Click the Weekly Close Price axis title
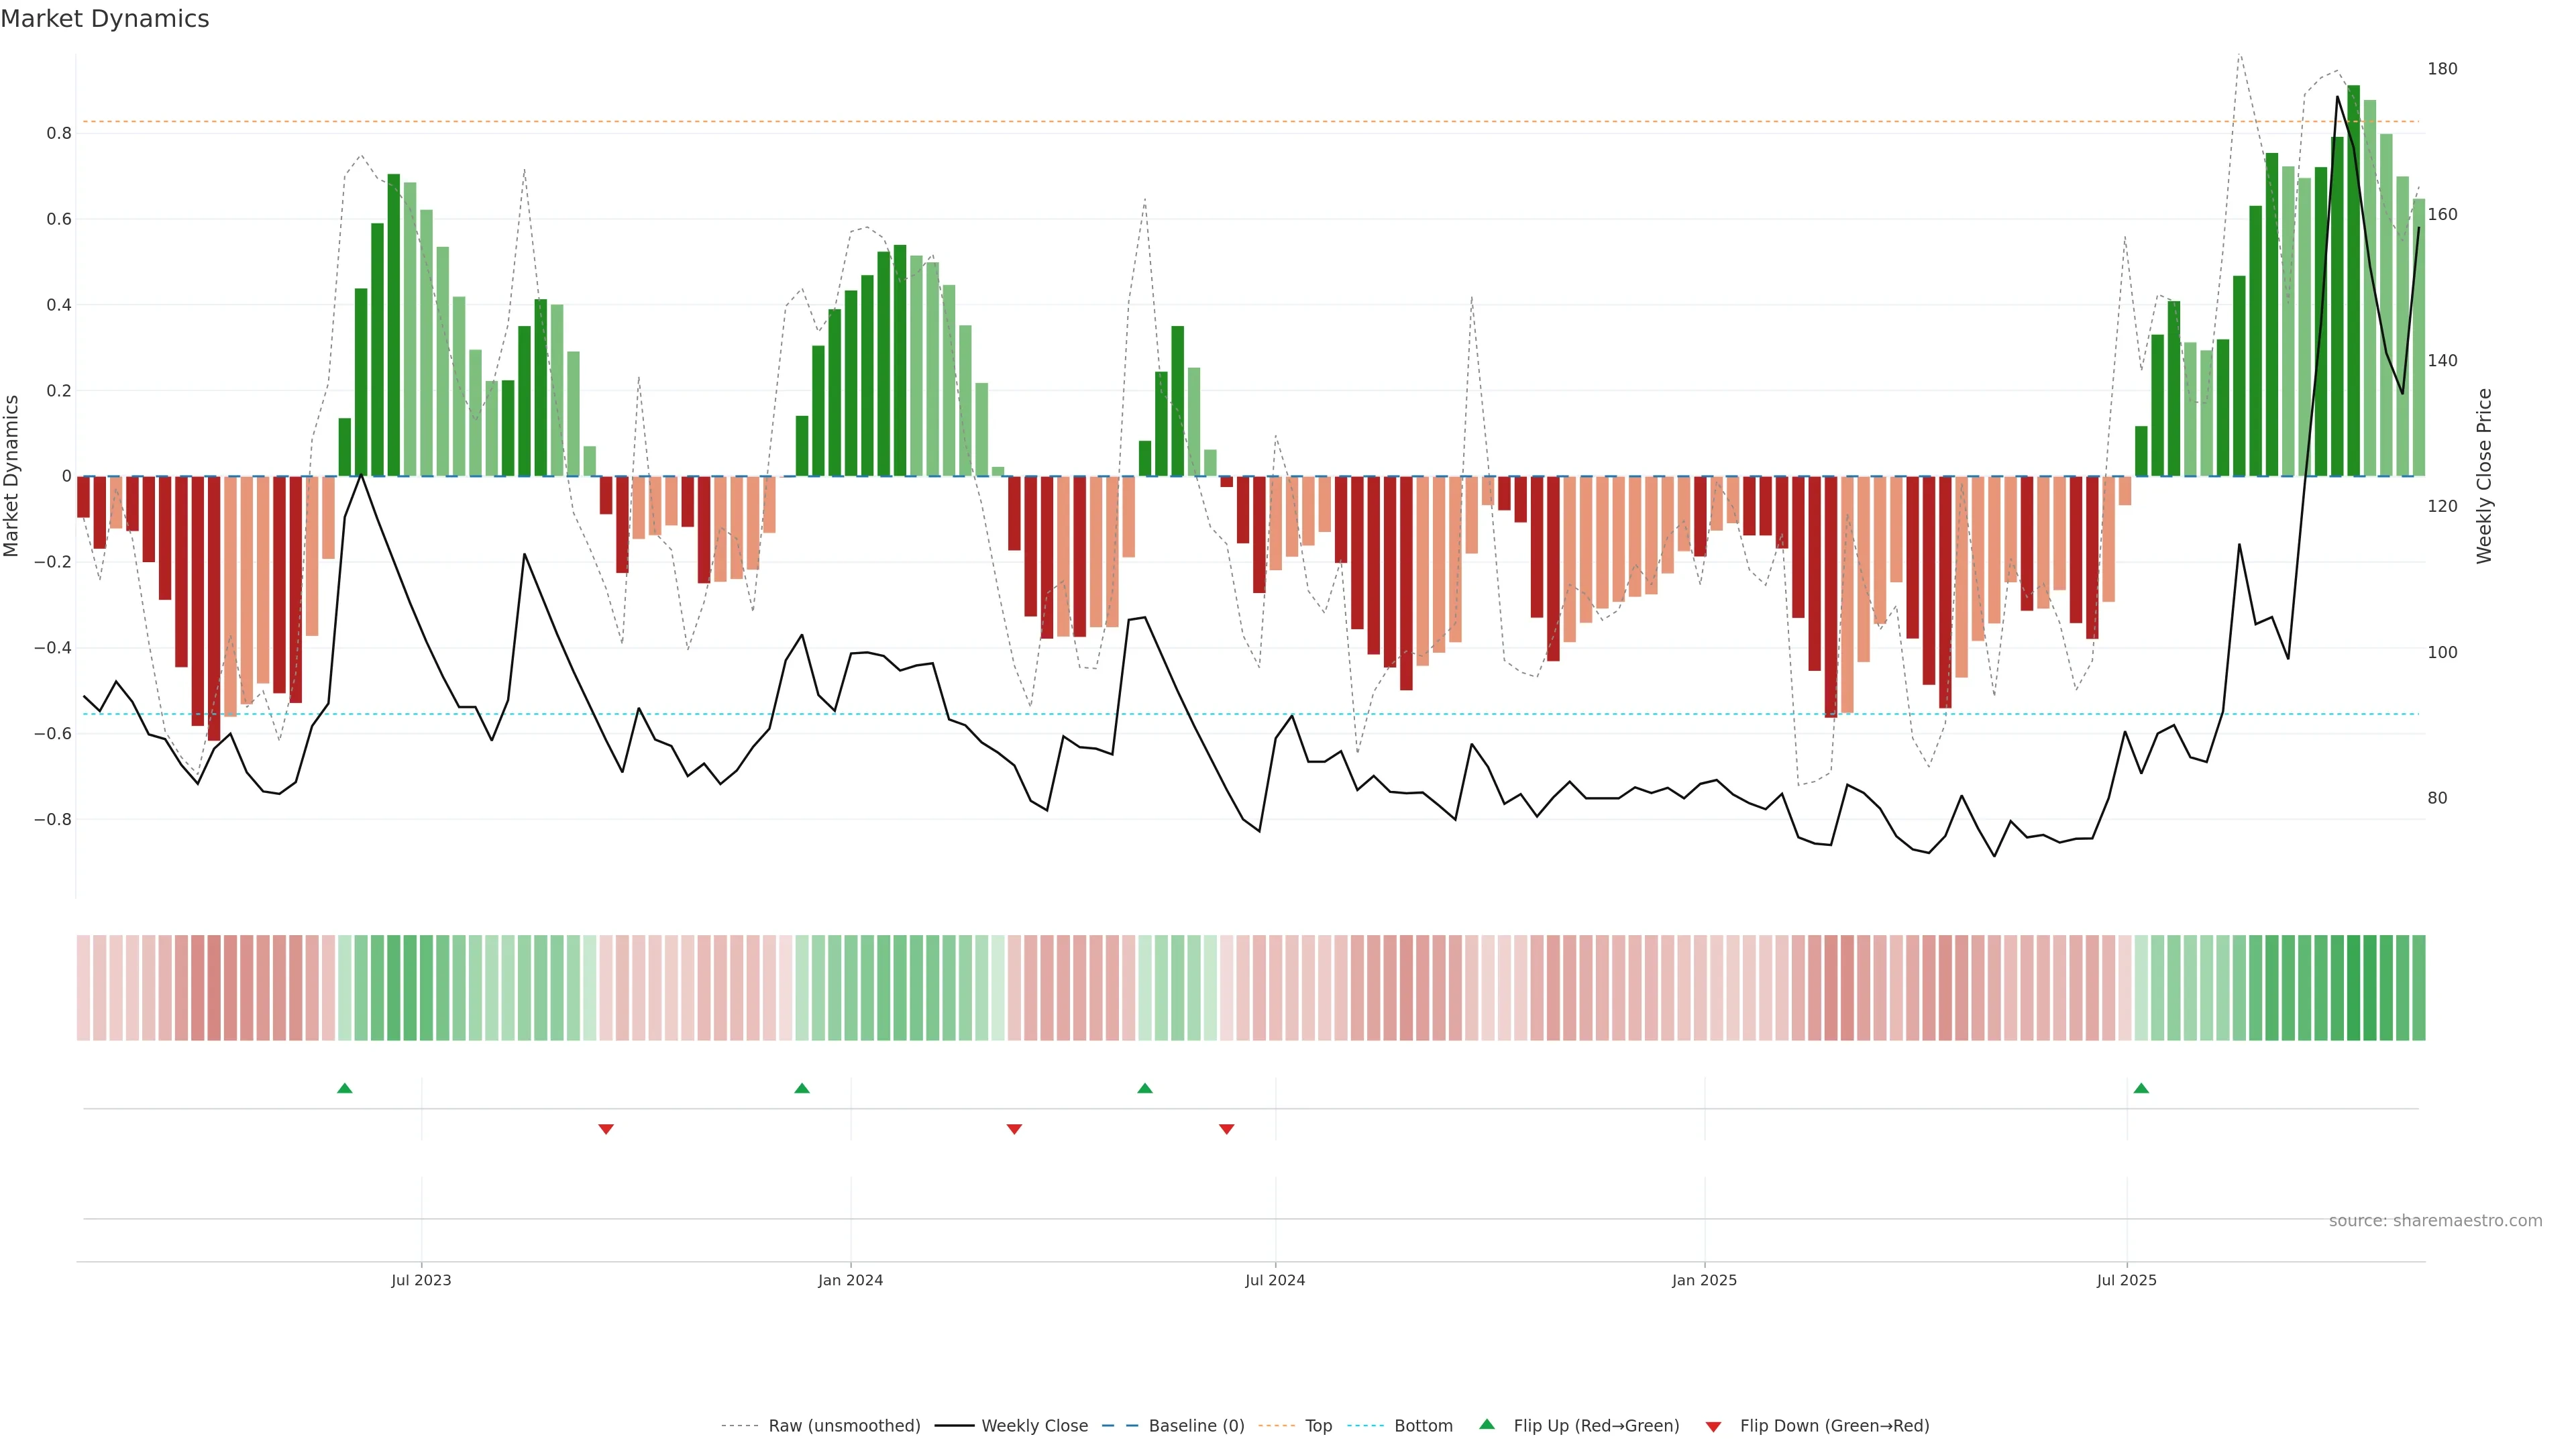 (2484, 476)
